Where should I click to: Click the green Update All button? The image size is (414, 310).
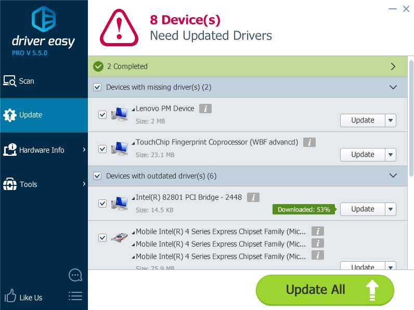pyautogui.click(x=325, y=290)
